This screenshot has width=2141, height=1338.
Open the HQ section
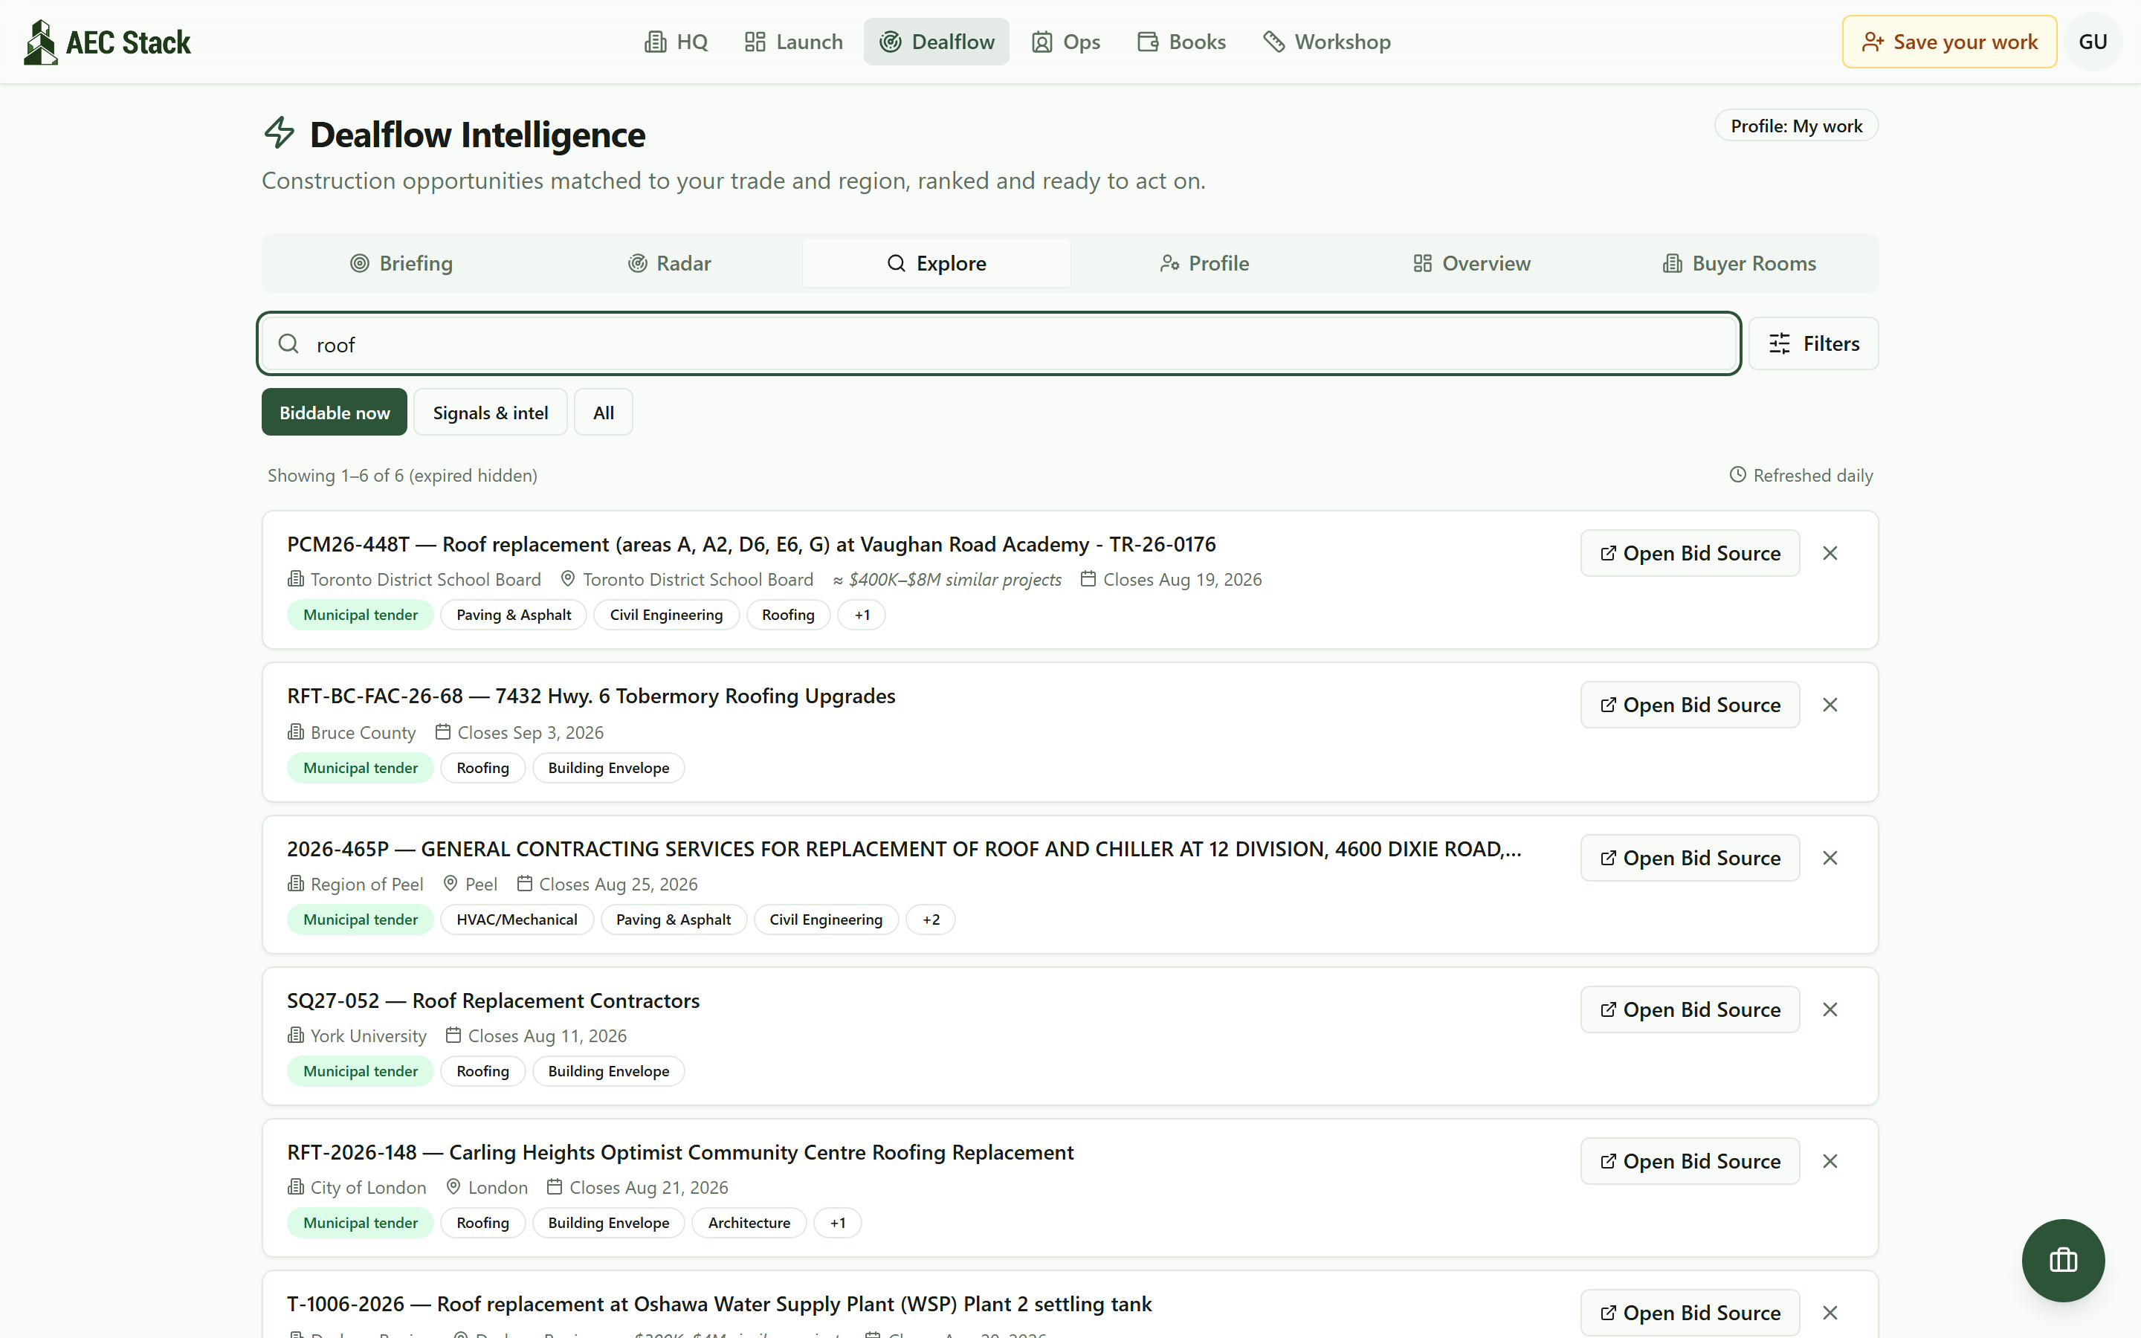(676, 42)
